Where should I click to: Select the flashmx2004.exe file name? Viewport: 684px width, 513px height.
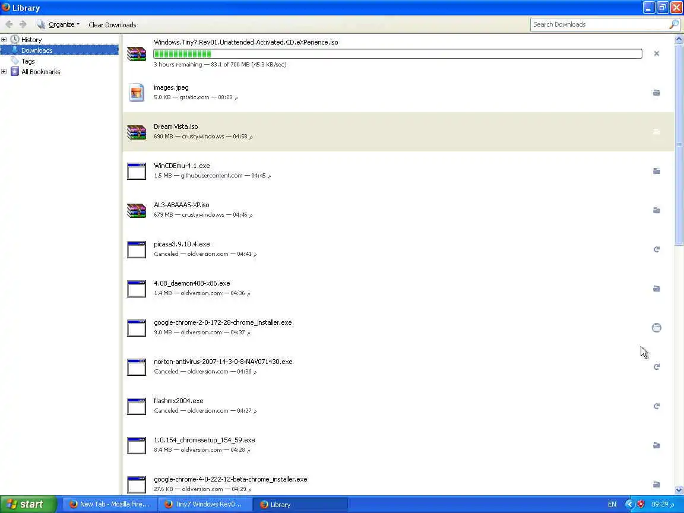[x=178, y=401]
